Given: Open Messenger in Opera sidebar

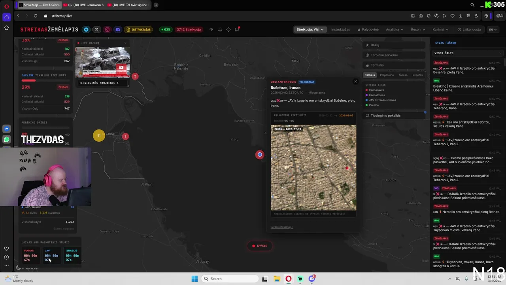Looking at the screenshot, I should (x=6, y=129).
